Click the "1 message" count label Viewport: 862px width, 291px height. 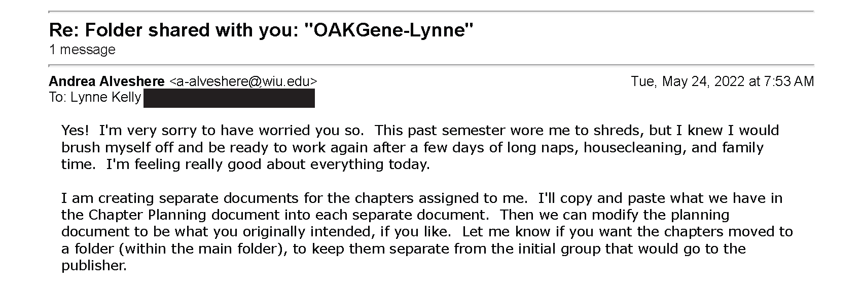[82, 50]
